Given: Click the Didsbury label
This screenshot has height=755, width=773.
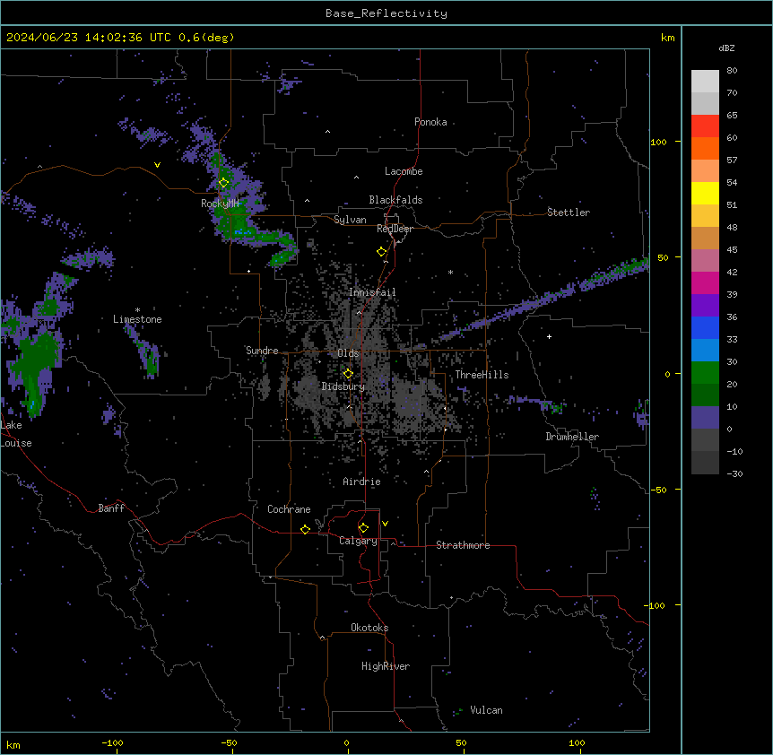Looking at the screenshot, I should click(x=343, y=386).
